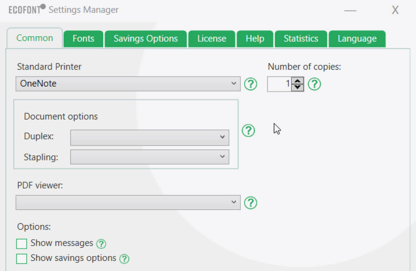Increase number of copies with up arrow
The image size is (416, 271).
click(x=297, y=81)
